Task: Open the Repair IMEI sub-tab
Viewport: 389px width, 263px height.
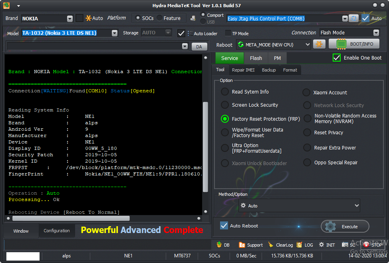Action: click(x=243, y=70)
